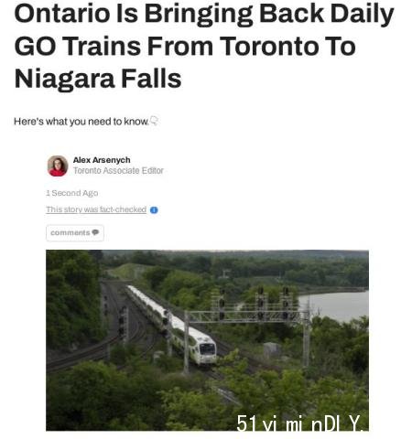The width and height of the screenshot is (412, 439).
Task: Click the speech bubble icon beside the subtitle
Action: (155, 121)
